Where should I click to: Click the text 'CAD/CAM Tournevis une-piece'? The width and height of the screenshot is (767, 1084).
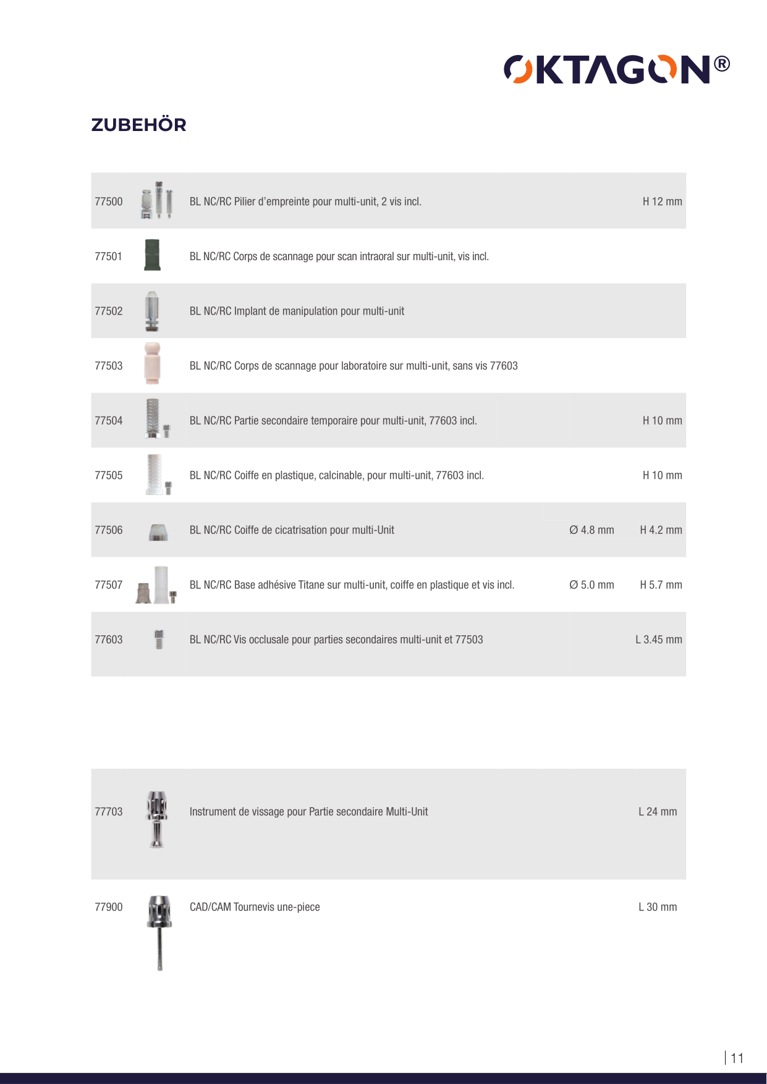[x=255, y=907]
